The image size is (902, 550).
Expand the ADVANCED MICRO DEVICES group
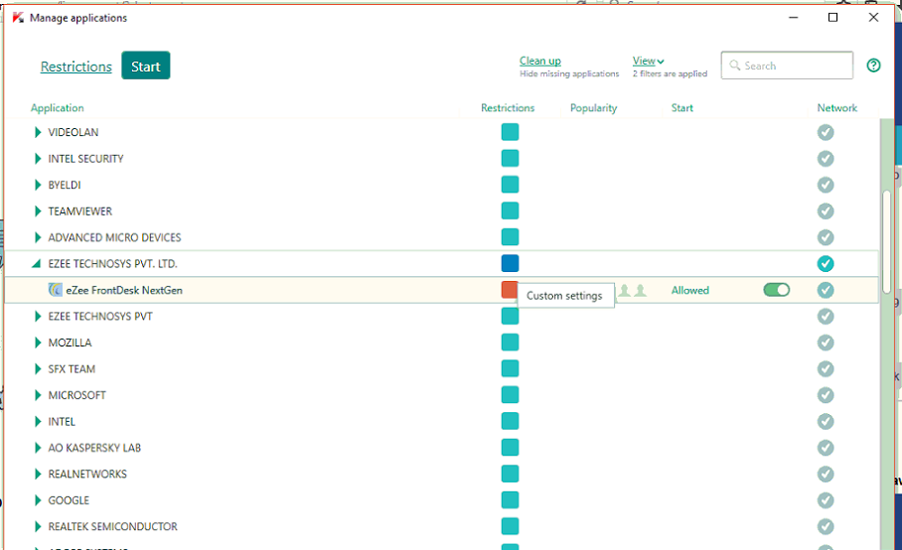coord(38,237)
